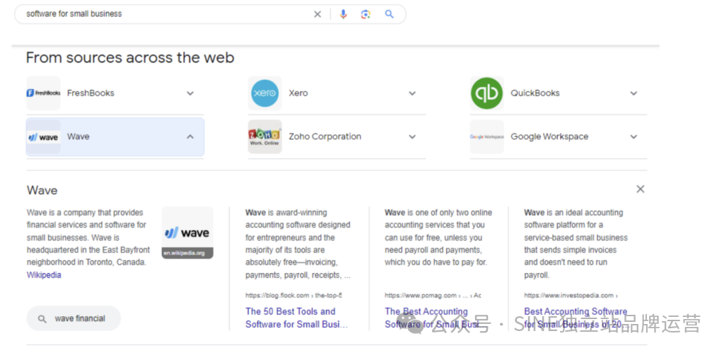The image size is (724, 353).
Task: Click the Google Workspace logo
Action: pos(486,137)
